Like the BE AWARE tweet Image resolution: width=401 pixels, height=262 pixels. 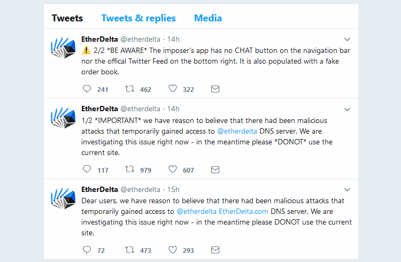click(173, 89)
